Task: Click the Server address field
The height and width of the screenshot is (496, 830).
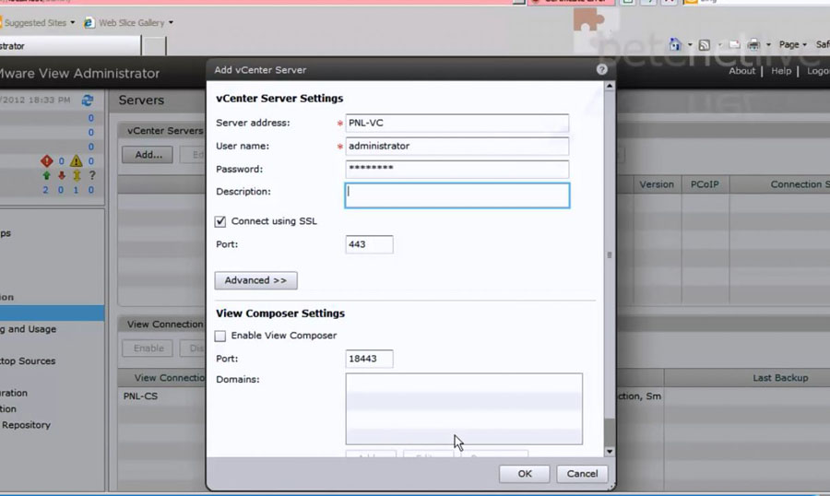Action: [x=456, y=123]
